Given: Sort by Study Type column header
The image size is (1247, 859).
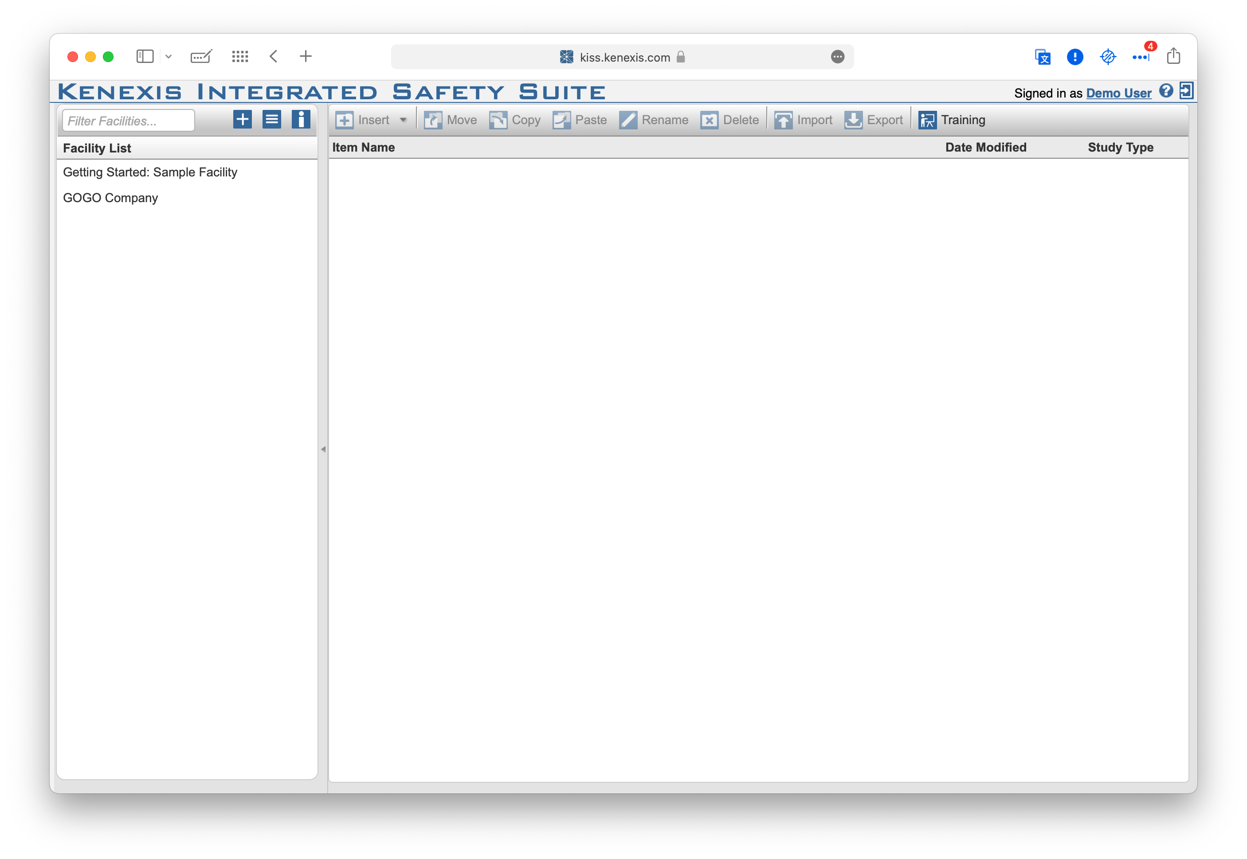Looking at the screenshot, I should [x=1120, y=148].
